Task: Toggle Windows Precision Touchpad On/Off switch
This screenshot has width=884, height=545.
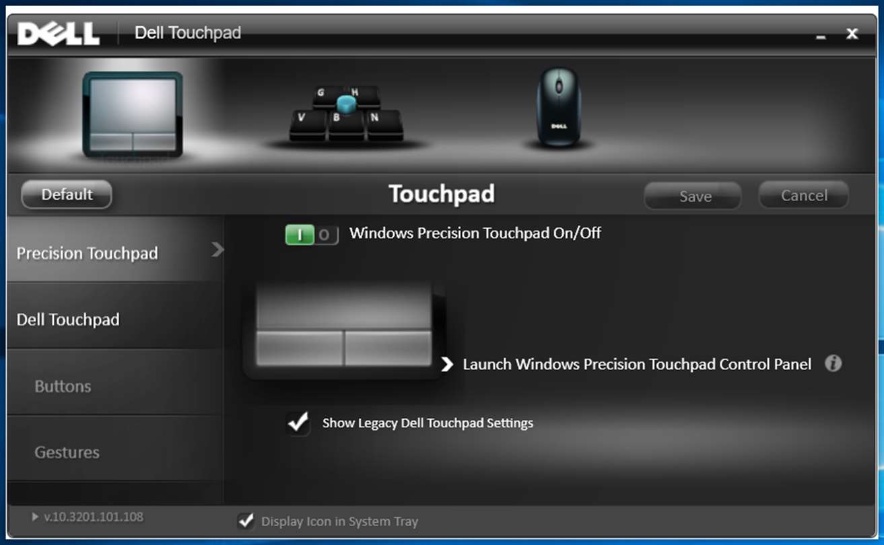Action: tap(312, 235)
